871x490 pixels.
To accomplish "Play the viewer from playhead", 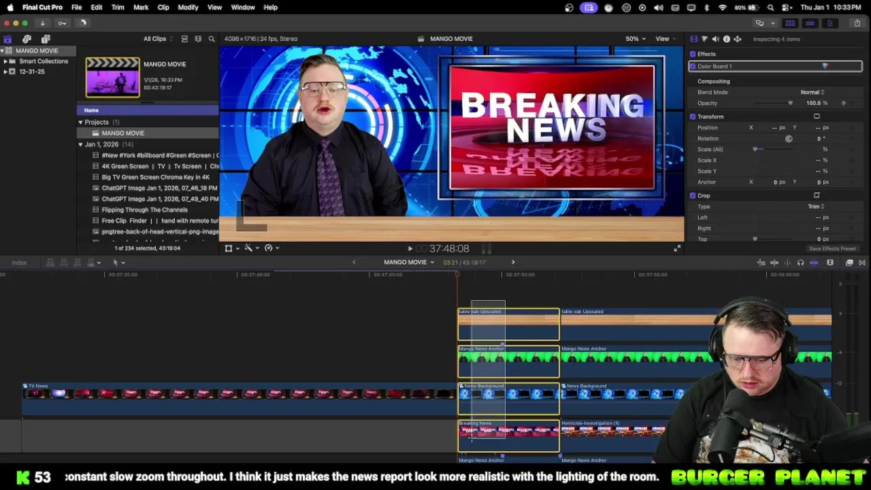I will pyautogui.click(x=410, y=249).
